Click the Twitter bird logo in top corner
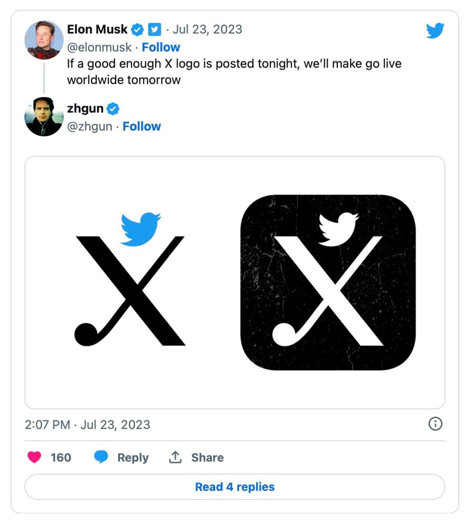The height and width of the screenshot is (524, 469). click(x=435, y=31)
